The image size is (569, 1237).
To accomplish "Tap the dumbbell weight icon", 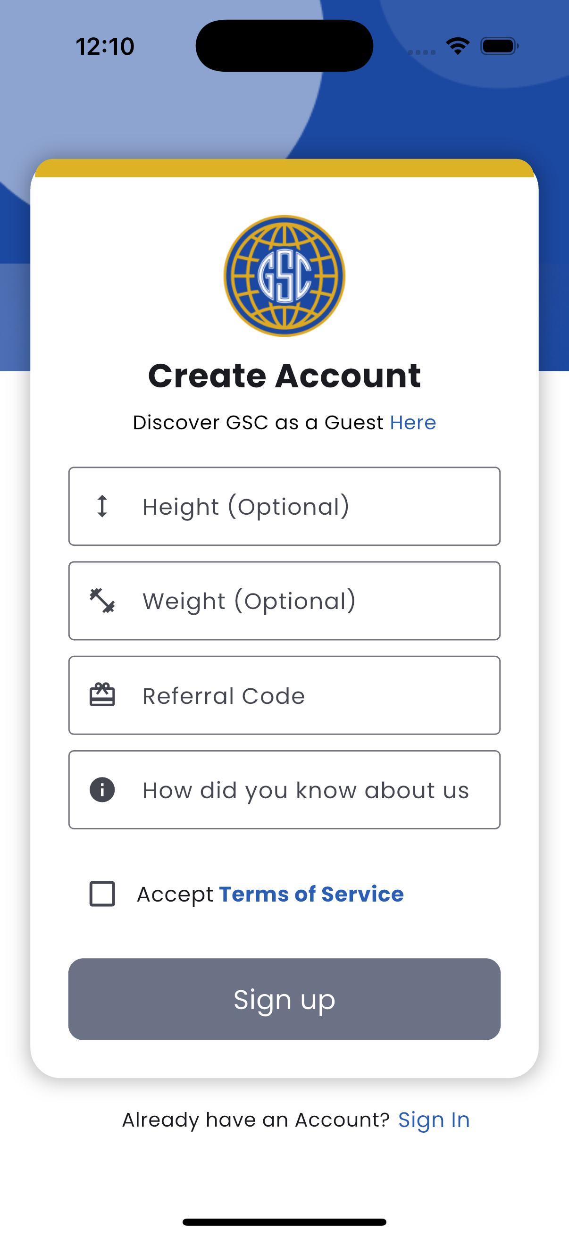I will 102,601.
